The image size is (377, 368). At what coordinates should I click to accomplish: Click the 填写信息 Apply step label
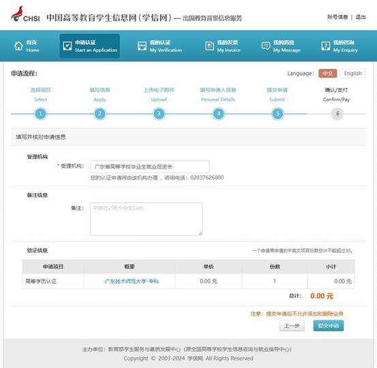[100, 95]
